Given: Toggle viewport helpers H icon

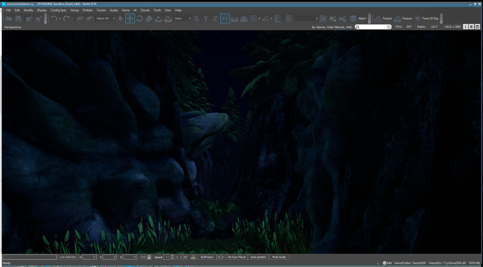Looking at the screenshot, I should 471,27.
